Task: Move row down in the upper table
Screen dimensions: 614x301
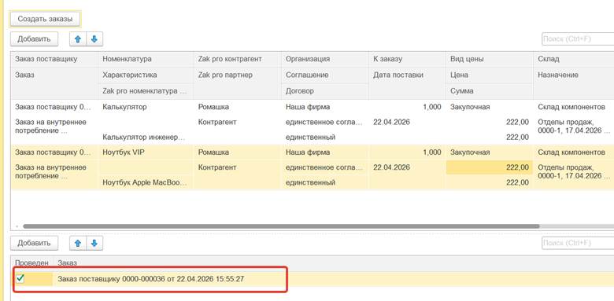Action: click(x=94, y=39)
